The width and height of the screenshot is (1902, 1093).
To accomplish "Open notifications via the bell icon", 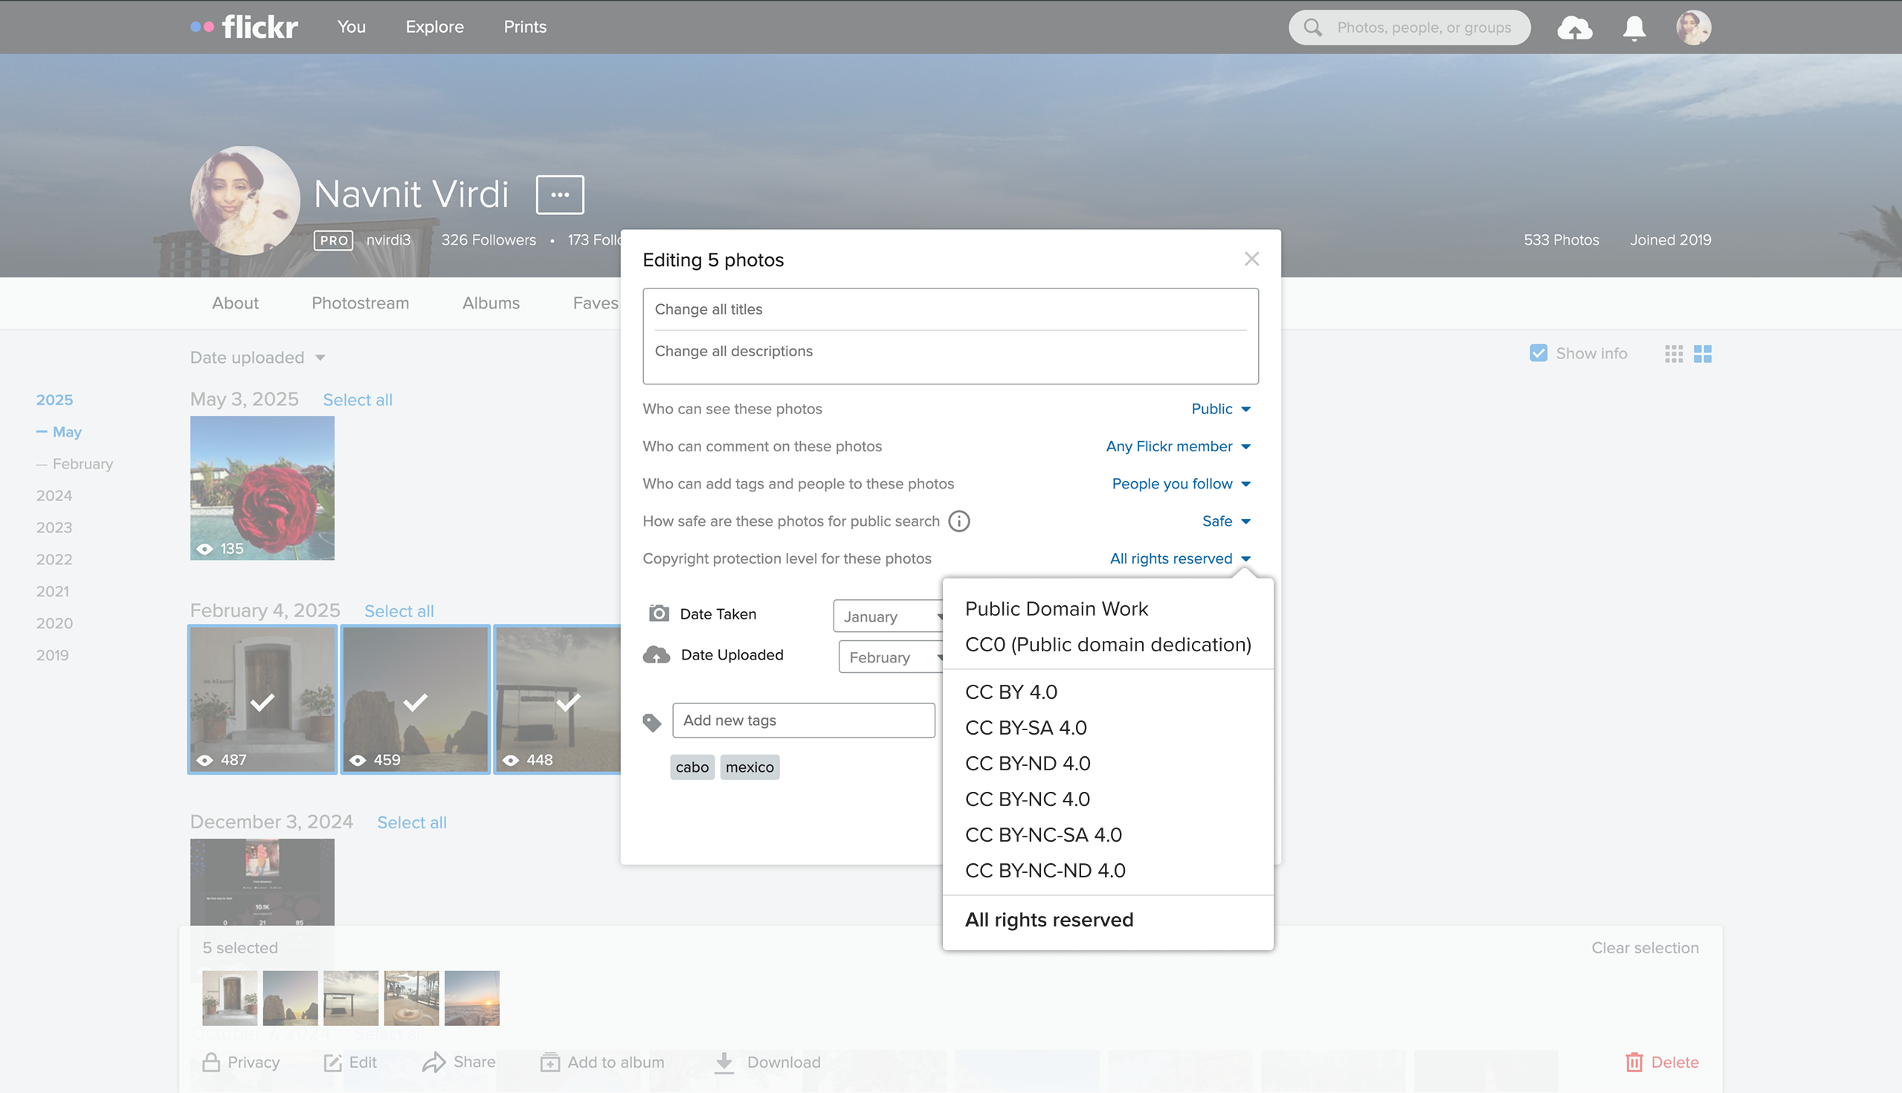I will [1634, 27].
